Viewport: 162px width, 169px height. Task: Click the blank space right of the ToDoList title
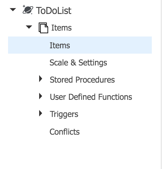pos(113,10)
